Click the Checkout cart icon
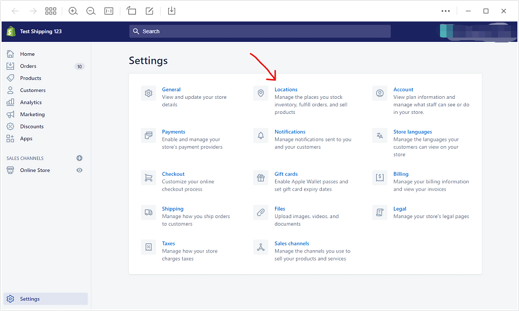Viewport: 519px width, 311px height. pos(149,178)
